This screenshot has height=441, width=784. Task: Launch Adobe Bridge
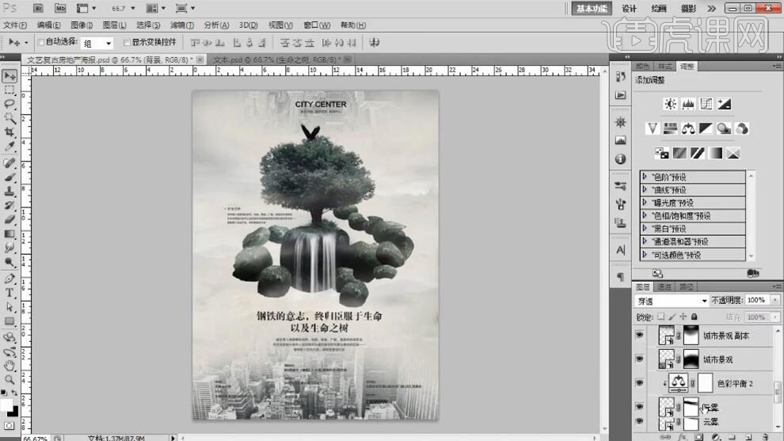coord(38,9)
